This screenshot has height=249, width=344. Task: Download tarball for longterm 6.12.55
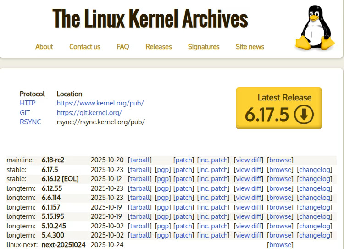(140, 188)
